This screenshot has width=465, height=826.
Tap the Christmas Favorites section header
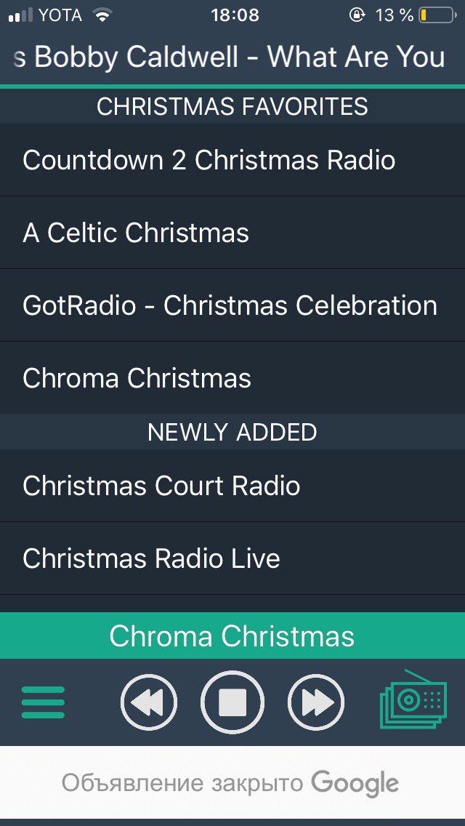[232, 107]
